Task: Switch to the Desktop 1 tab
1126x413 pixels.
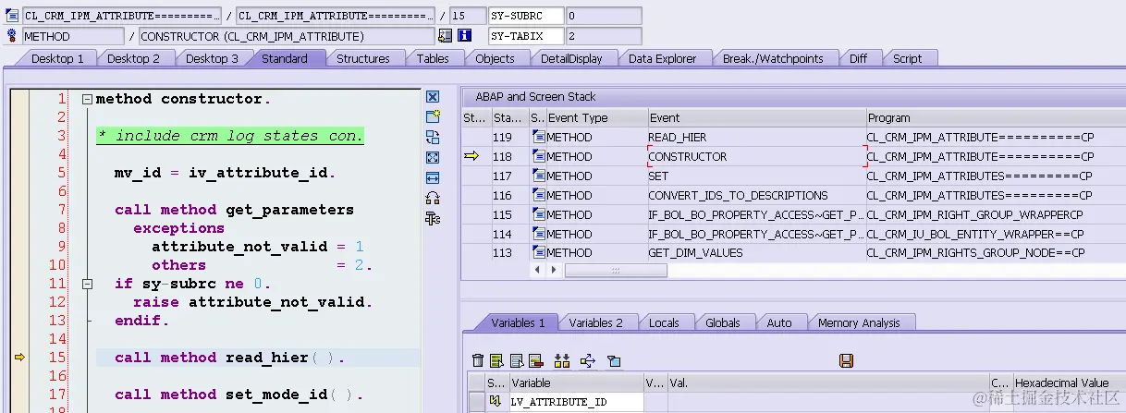Action: (x=57, y=58)
